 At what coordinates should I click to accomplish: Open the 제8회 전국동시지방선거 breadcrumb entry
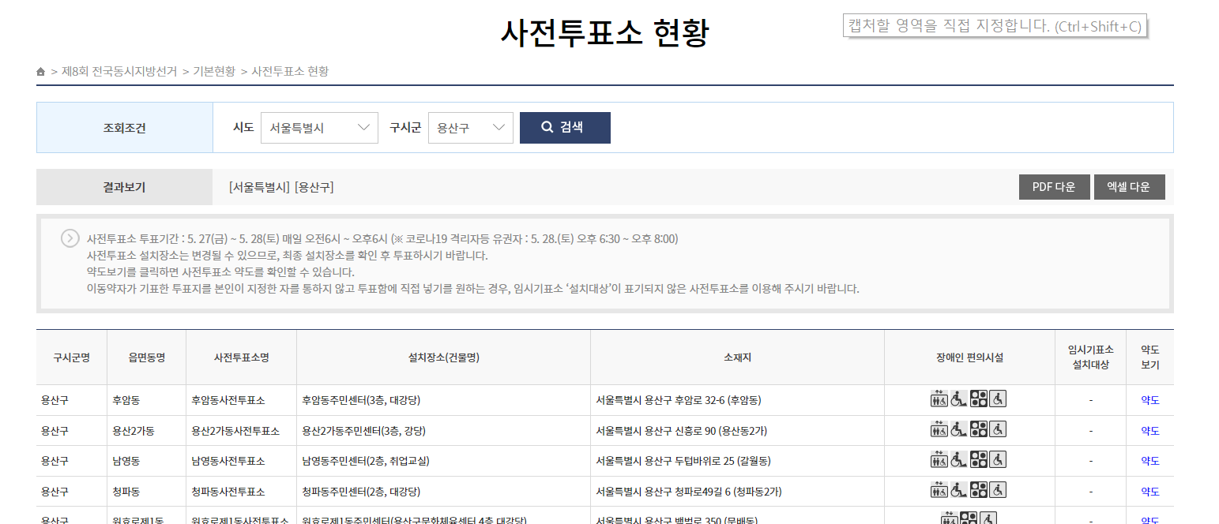pos(119,71)
